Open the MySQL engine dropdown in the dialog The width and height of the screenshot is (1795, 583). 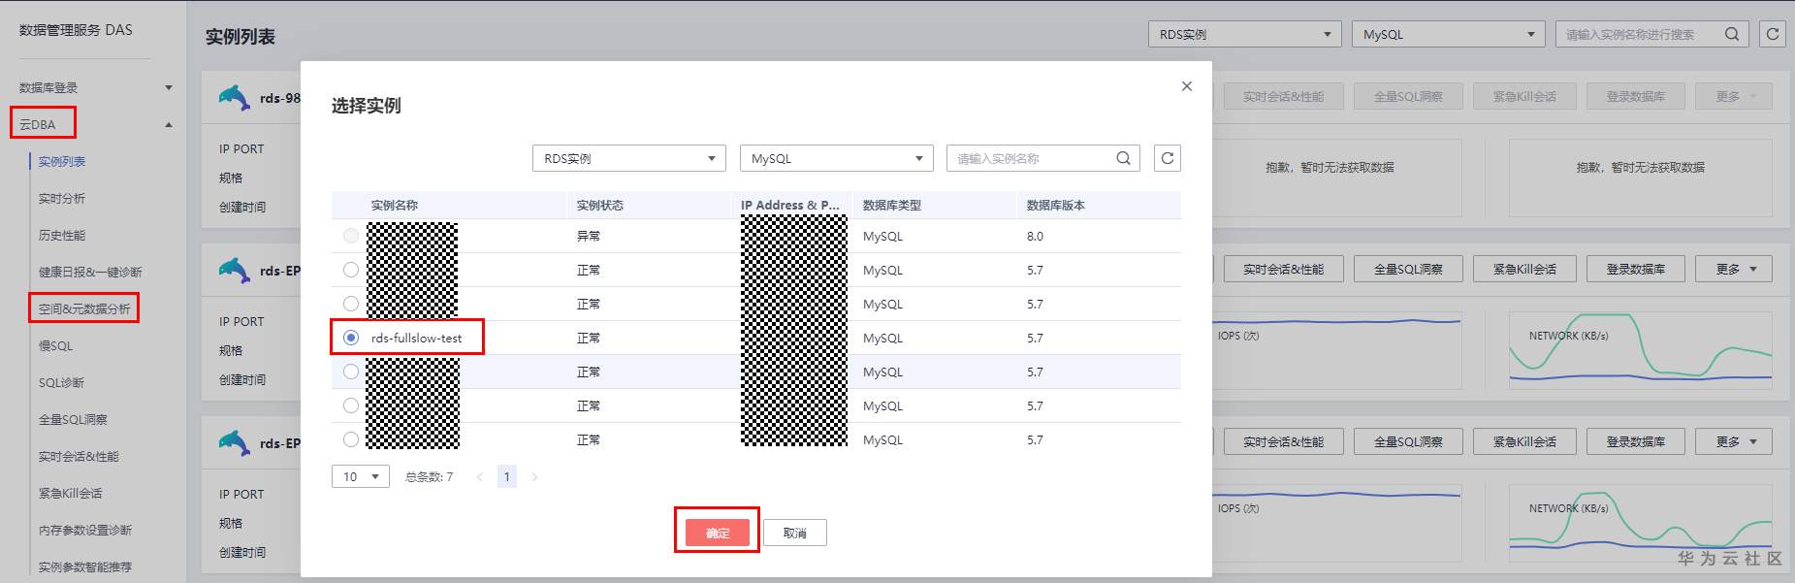836,158
